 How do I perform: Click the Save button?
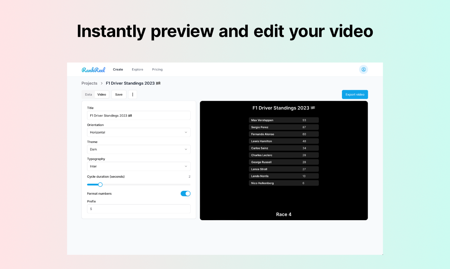point(119,95)
